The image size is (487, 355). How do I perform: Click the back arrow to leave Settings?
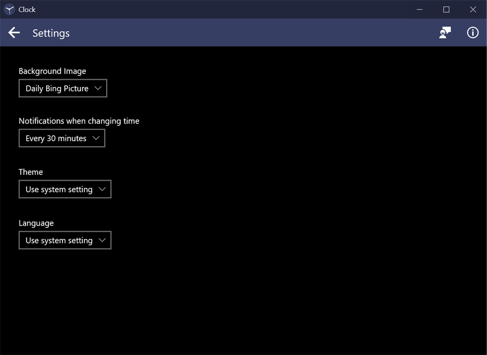[x=14, y=32]
